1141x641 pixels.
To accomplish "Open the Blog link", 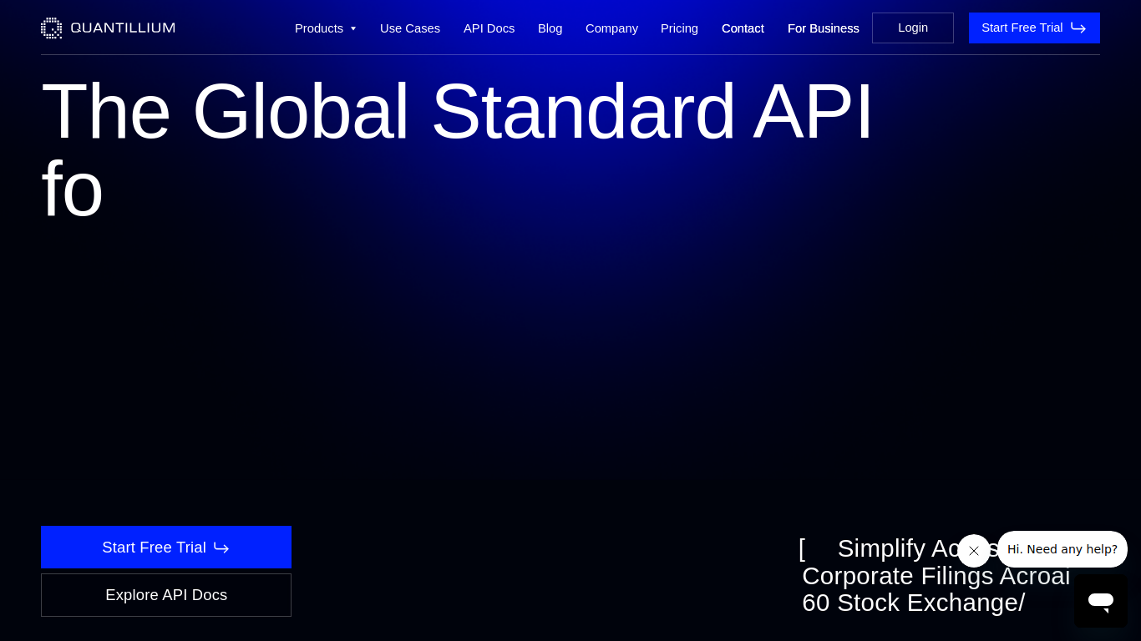I will pos(550,28).
